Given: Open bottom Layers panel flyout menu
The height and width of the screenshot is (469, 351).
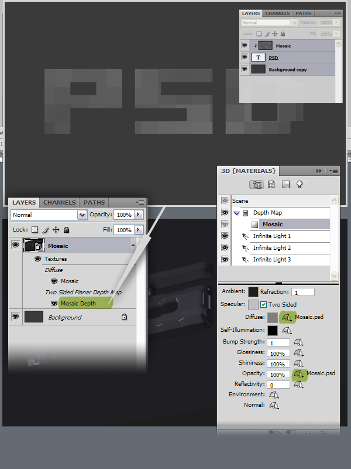Looking at the screenshot, I should coord(140,202).
